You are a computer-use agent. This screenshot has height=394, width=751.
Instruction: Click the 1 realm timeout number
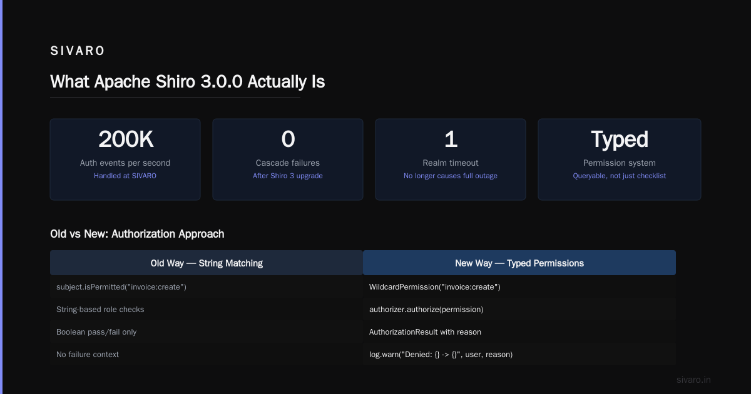451,139
